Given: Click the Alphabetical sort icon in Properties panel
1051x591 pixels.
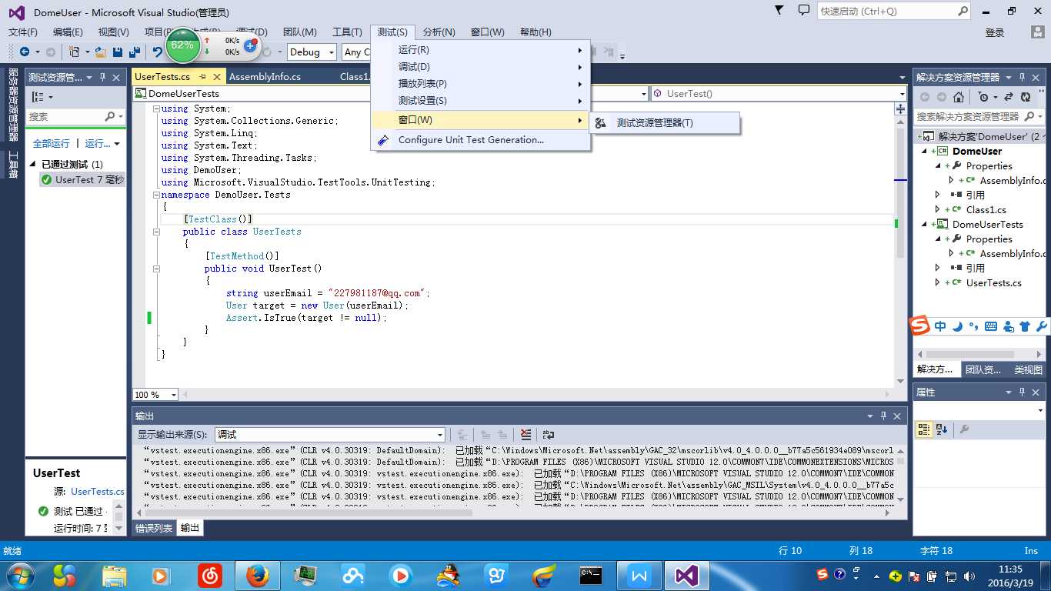Looking at the screenshot, I should pos(942,429).
